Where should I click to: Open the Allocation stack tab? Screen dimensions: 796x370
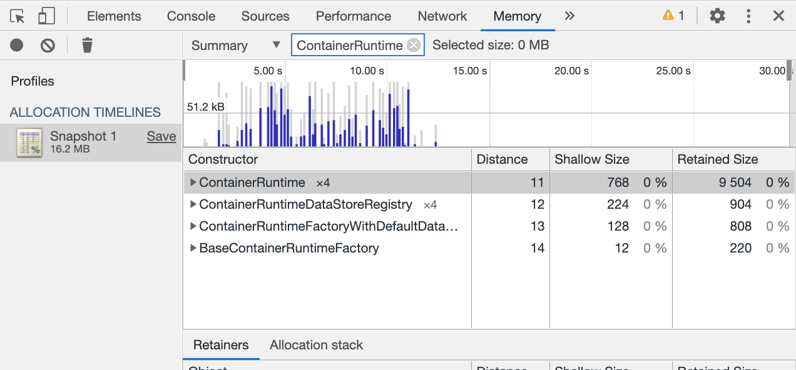tap(316, 345)
